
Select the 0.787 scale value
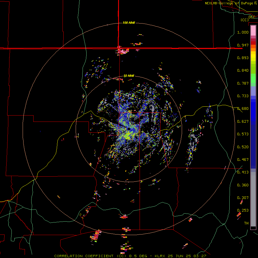tap(243, 83)
